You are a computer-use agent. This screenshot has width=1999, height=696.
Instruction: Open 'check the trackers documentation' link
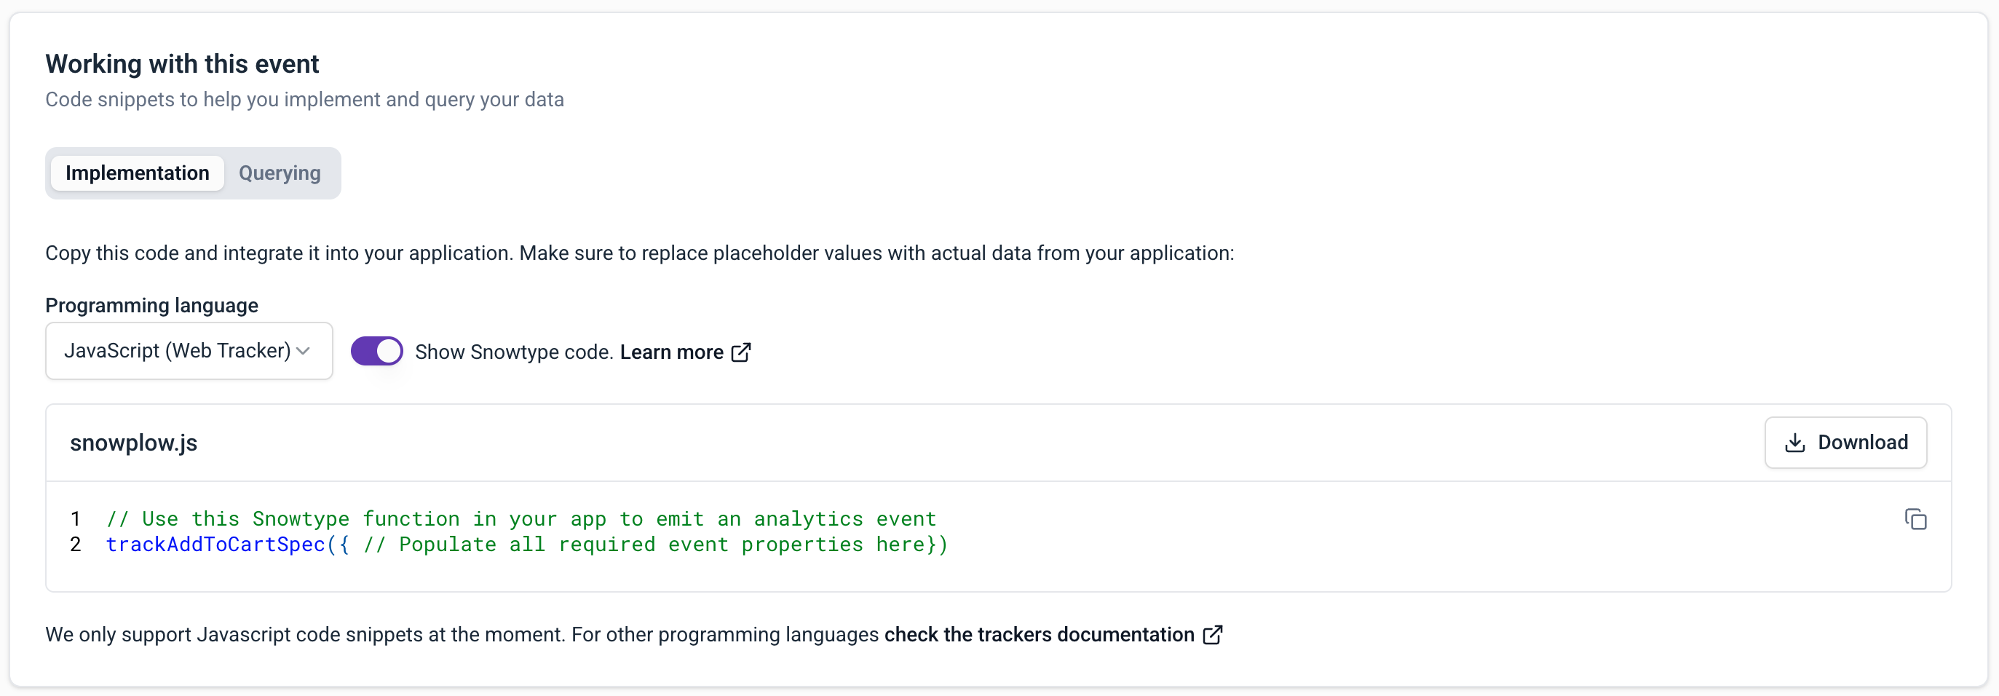pyautogui.click(x=1038, y=635)
